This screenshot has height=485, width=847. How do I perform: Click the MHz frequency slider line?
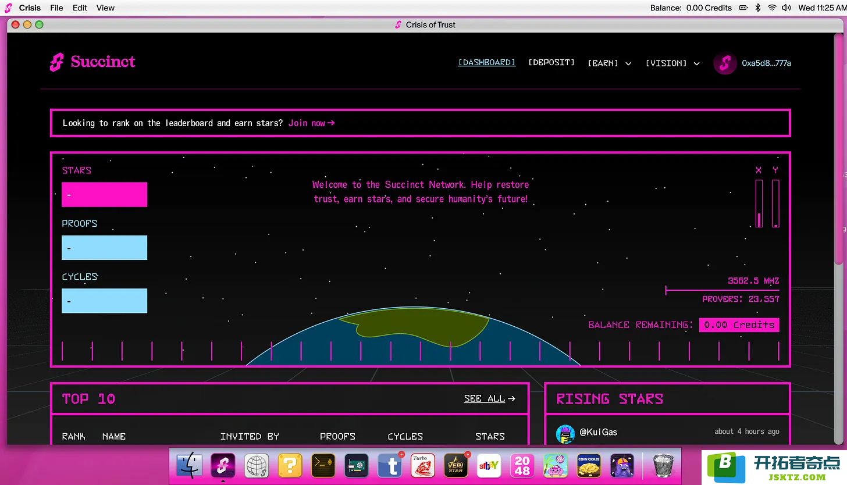722,290
